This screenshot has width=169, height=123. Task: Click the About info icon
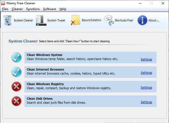[142, 20]
